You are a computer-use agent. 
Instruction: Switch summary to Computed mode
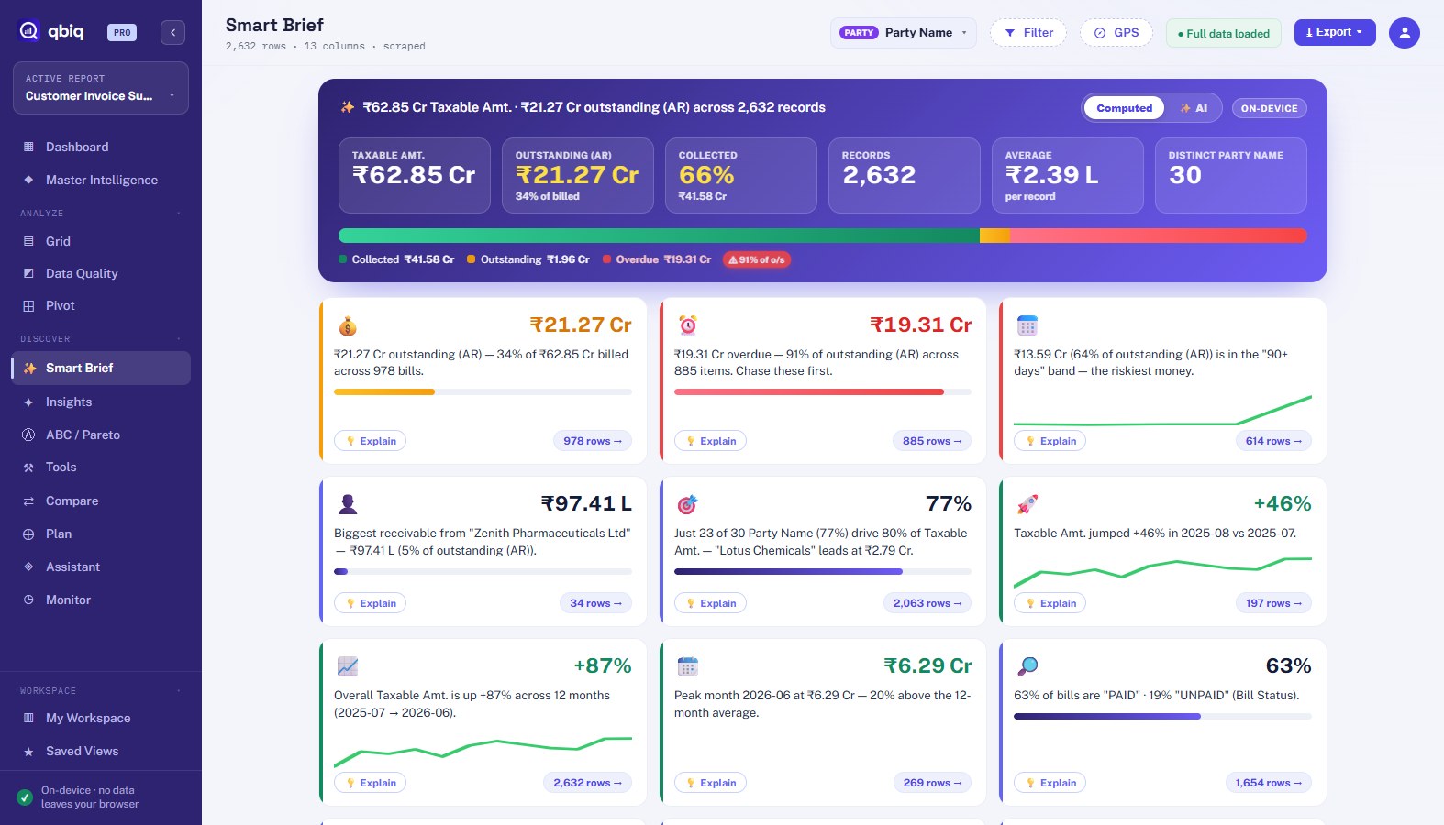(1124, 108)
